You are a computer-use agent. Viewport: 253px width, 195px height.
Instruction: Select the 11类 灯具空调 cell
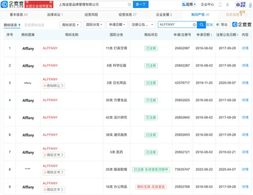[x=116, y=48]
